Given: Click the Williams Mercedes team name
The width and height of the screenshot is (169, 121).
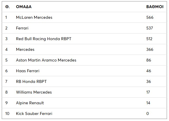Looking at the screenshot, I should click(x=34, y=92).
